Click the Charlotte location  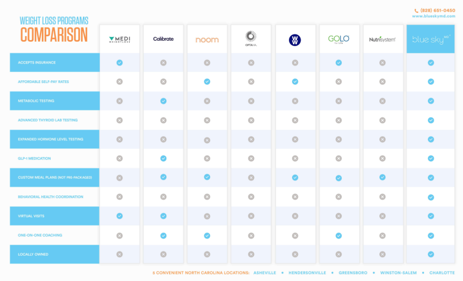coord(442,273)
